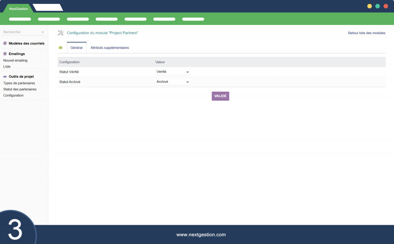Click the green window control dot

(377, 6)
